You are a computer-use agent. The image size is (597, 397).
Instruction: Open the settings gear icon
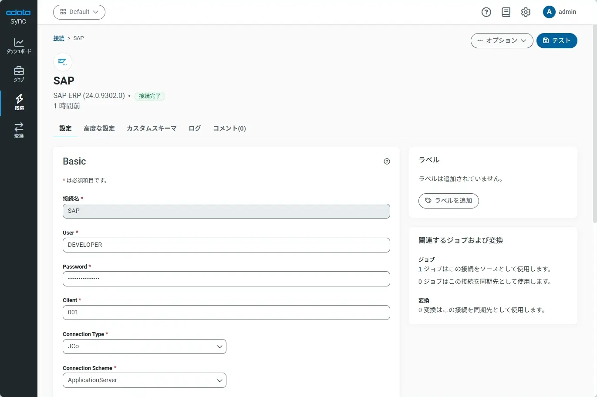(525, 12)
